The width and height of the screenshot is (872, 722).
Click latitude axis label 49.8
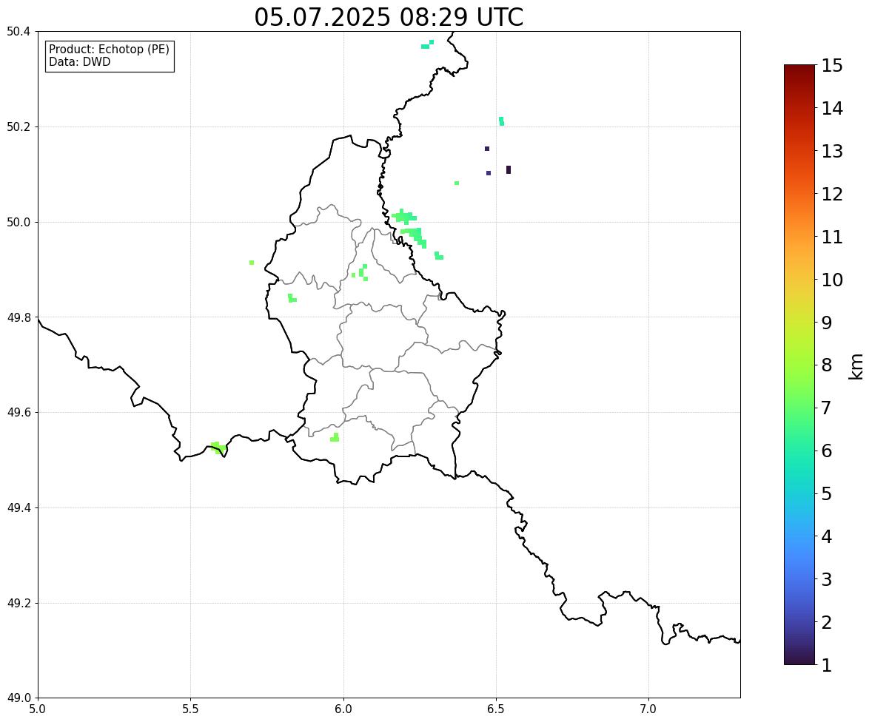tap(19, 317)
